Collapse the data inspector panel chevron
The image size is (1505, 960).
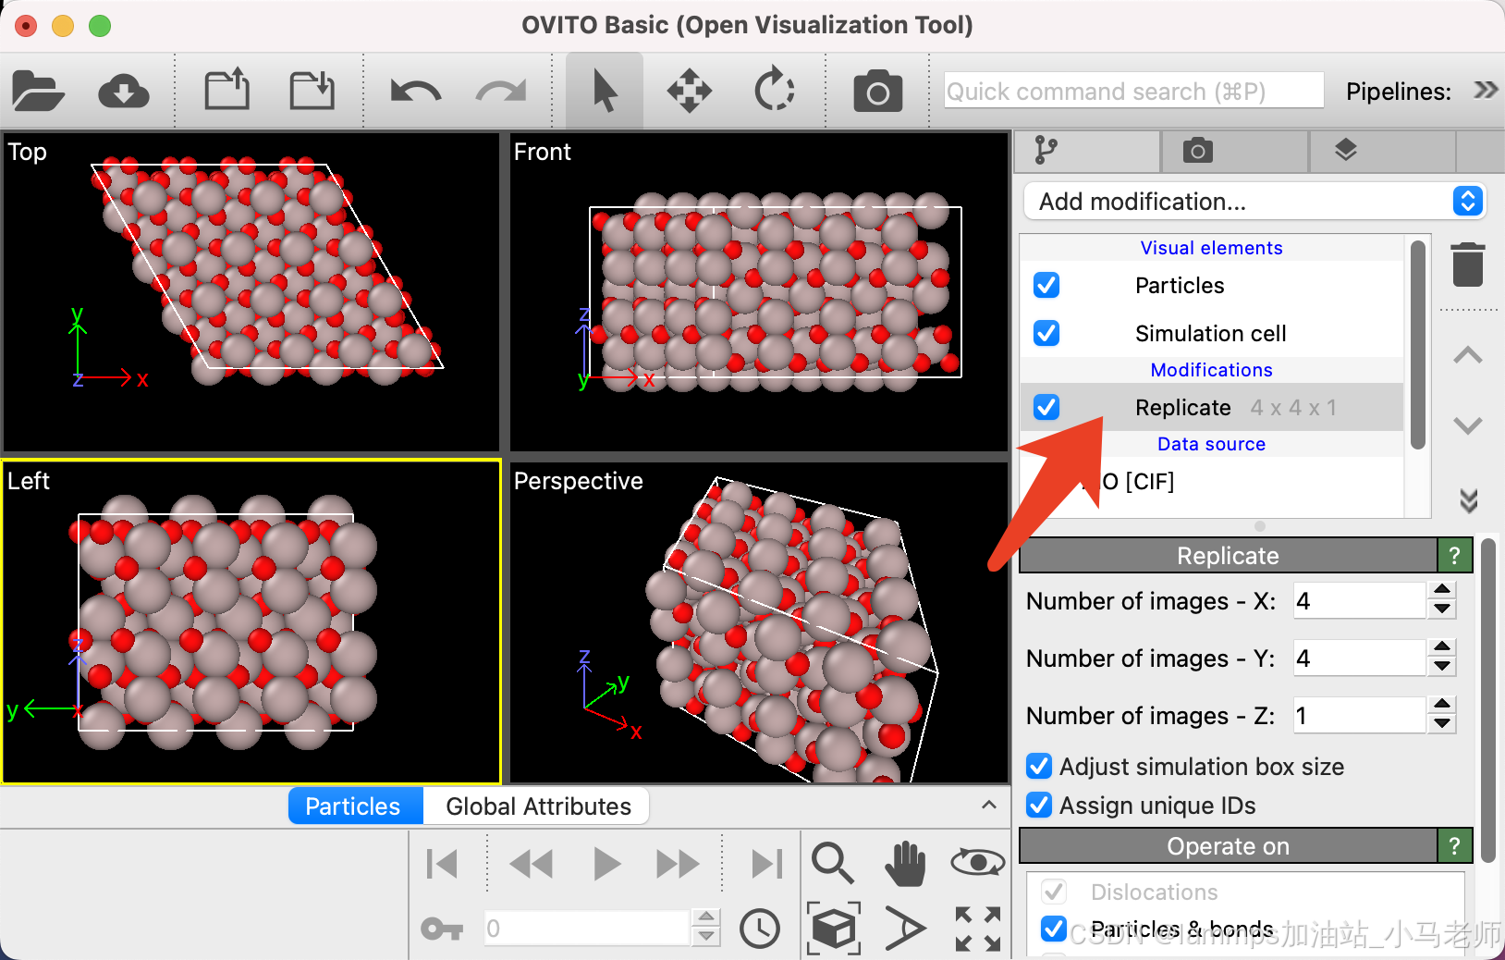989,805
